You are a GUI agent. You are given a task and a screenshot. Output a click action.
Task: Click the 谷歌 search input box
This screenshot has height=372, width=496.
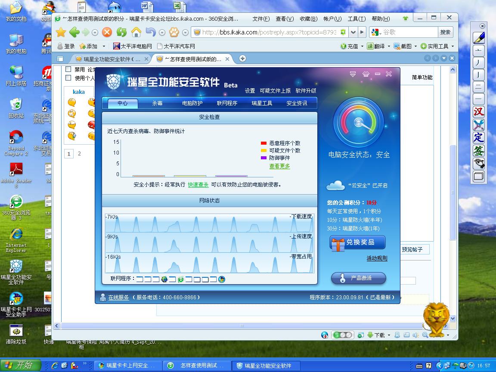[x=409, y=32]
